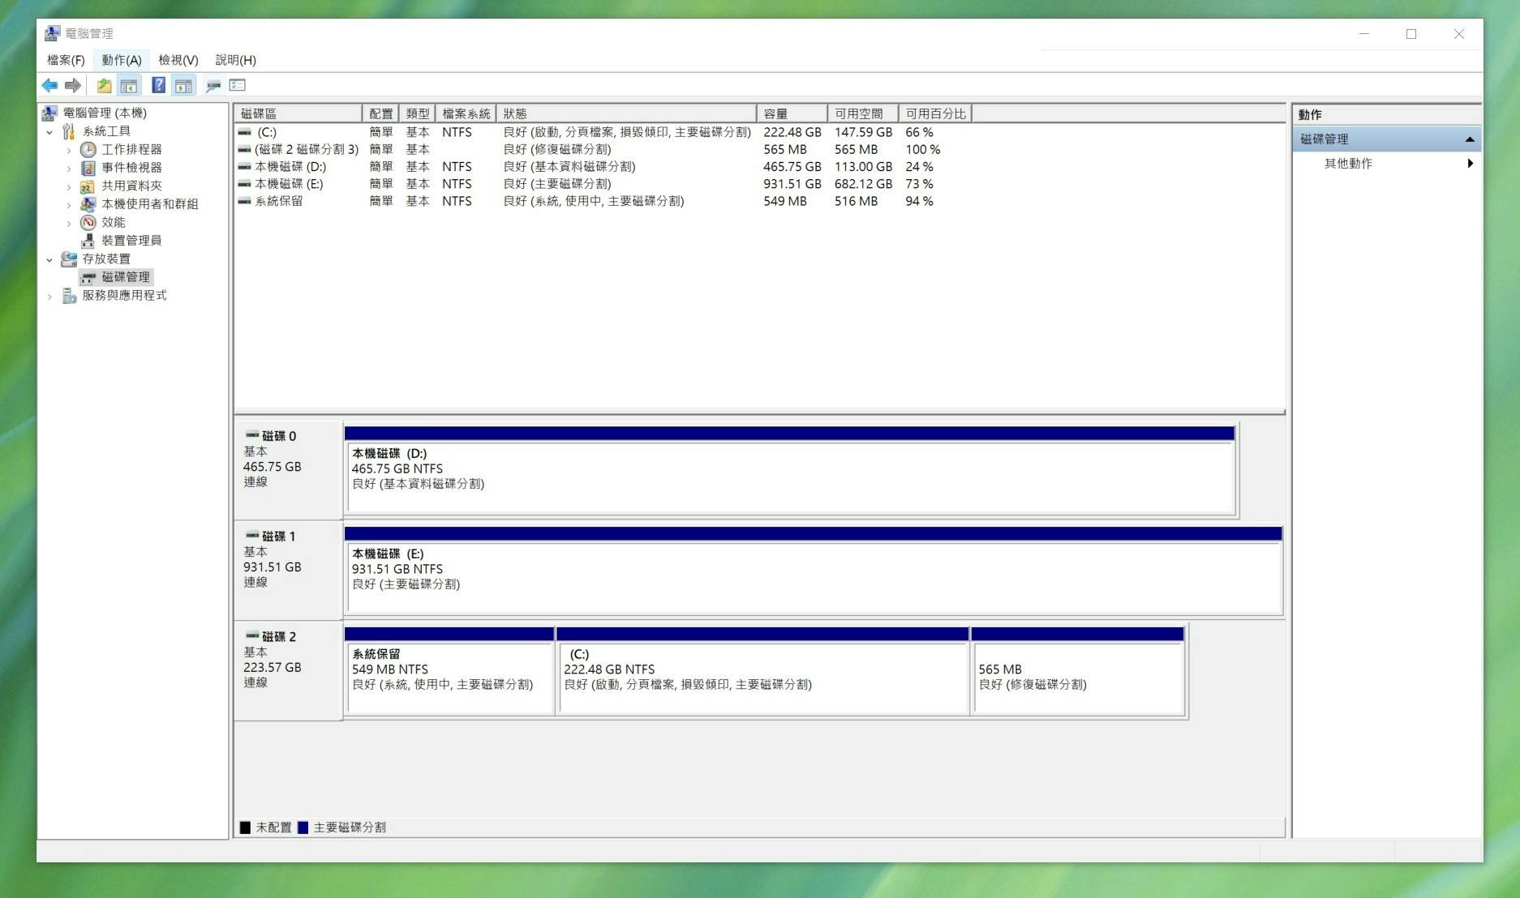Click the Performance (效能) icon in tree
Screen dimensions: 1520x898
pyautogui.click(x=88, y=222)
